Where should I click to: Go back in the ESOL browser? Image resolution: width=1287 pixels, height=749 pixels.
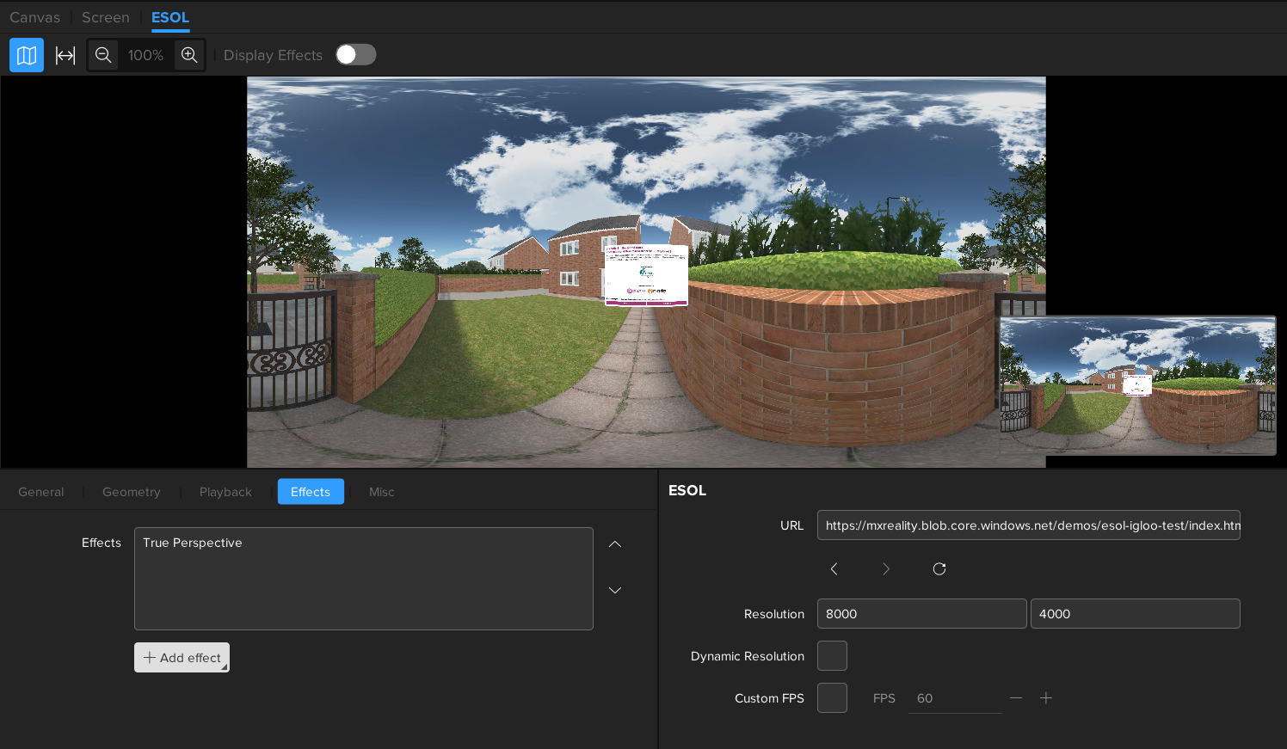tap(834, 568)
